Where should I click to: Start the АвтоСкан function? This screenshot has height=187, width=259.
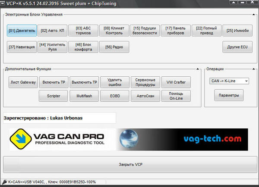(145, 96)
